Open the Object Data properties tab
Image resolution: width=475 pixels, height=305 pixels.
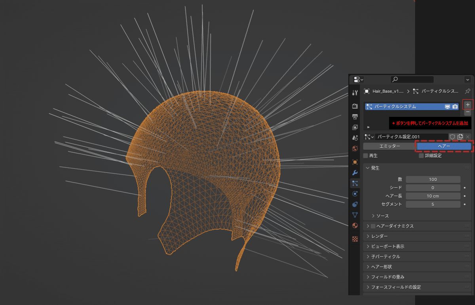(355, 215)
